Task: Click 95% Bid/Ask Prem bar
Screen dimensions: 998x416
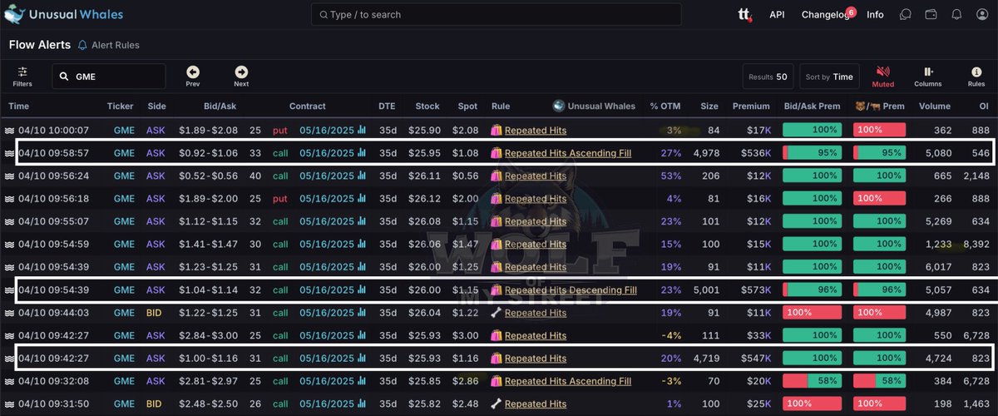Action: pyautogui.click(x=812, y=153)
